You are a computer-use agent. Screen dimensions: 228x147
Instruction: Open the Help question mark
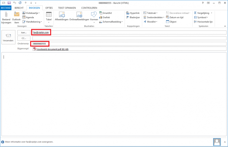(203, 3)
